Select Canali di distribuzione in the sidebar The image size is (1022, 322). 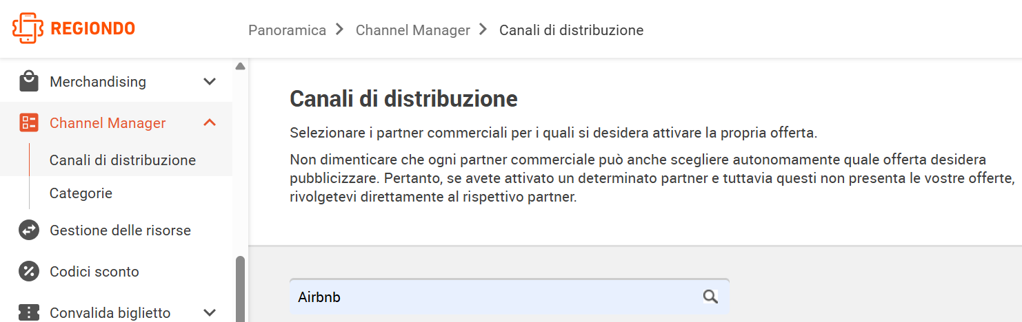(x=123, y=160)
